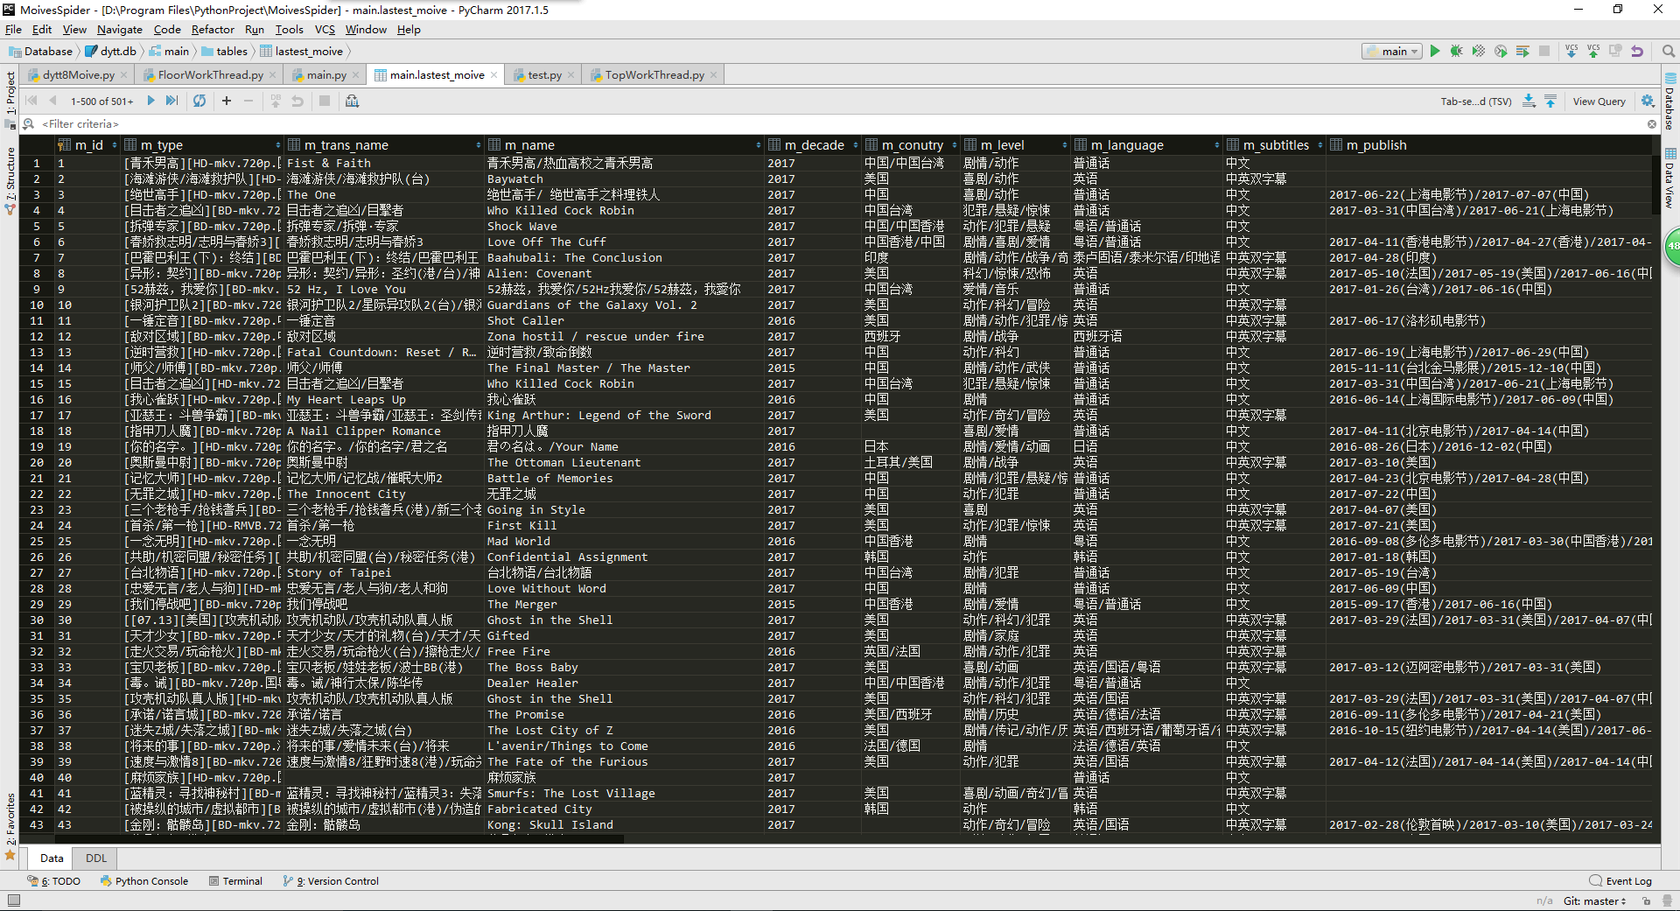Open the Event Log
This screenshot has width=1680, height=911.
point(1620,881)
